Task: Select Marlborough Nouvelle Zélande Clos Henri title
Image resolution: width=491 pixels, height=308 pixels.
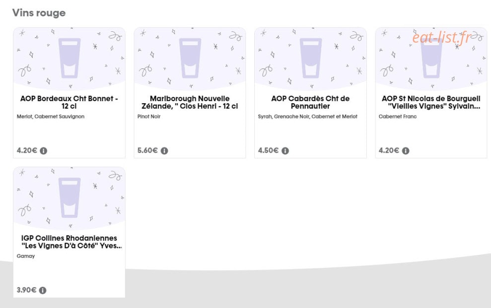Action: click(x=190, y=102)
